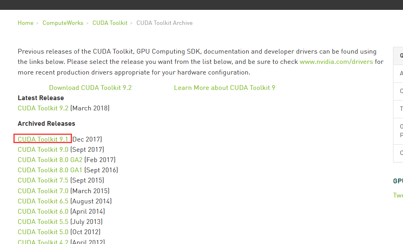This screenshot has width=403, height=244.
Task: Click the (July 2013) date text
Action: 86,222
